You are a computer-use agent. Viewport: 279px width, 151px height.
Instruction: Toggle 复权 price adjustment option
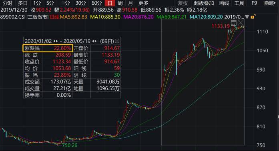(x=183, y=3)
